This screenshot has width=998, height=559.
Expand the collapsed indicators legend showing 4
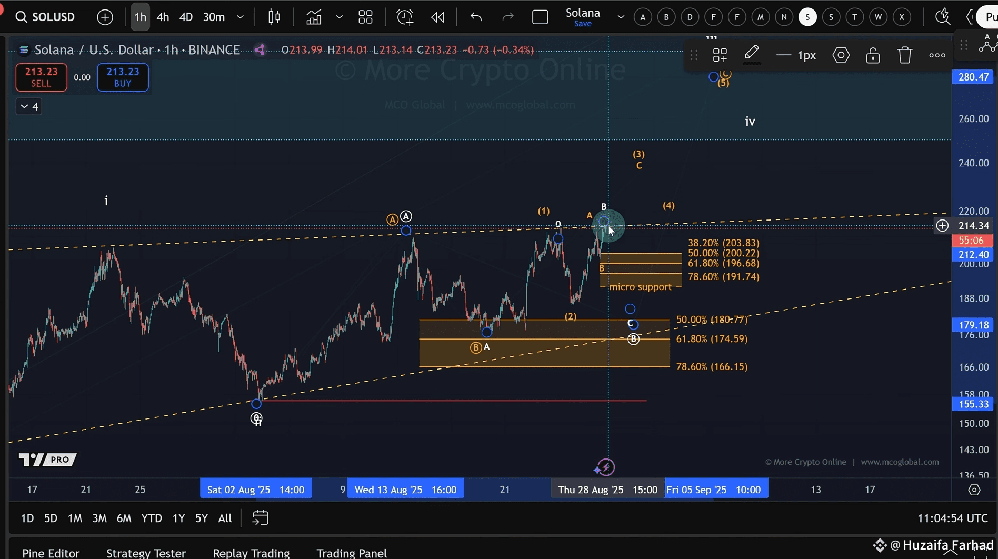(x=29, y=106)
